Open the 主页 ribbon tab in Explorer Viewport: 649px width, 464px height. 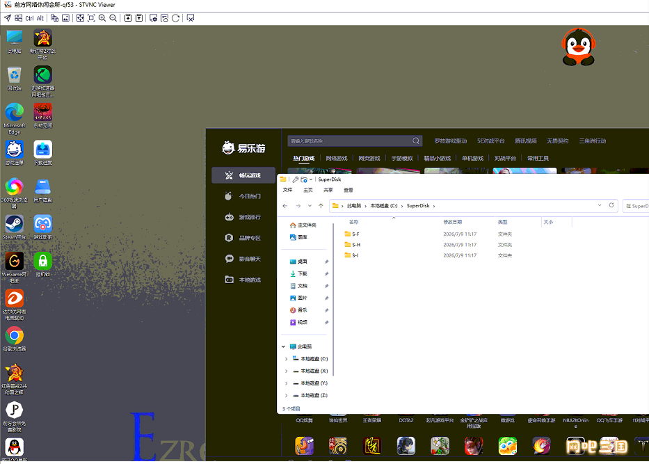[x=308, y=190]
